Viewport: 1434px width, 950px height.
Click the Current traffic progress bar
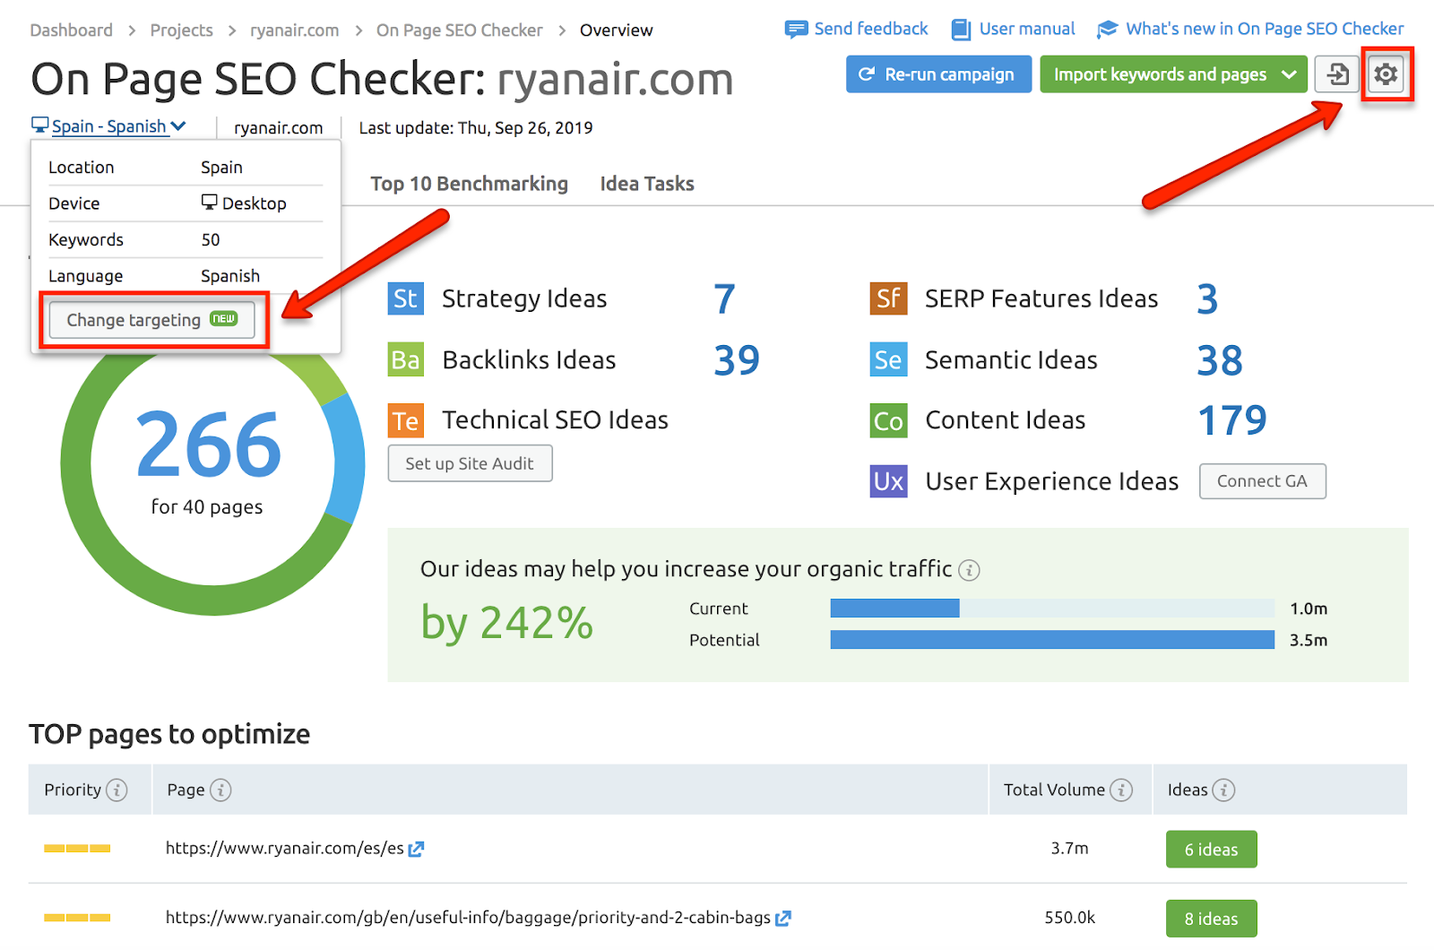1052,609
